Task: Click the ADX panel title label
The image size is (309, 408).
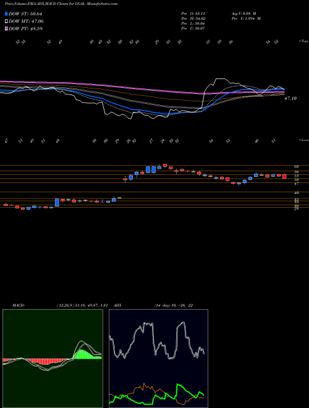Action: click(118, 305)
